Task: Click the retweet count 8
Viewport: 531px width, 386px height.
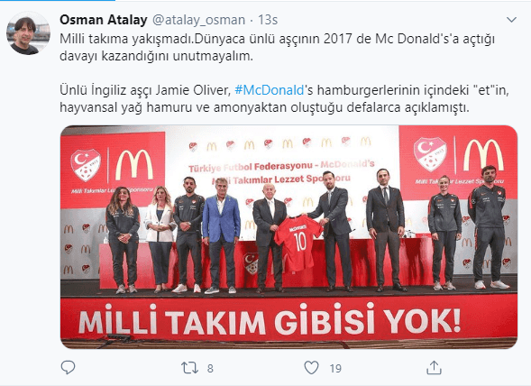Action: coord(210,368)
